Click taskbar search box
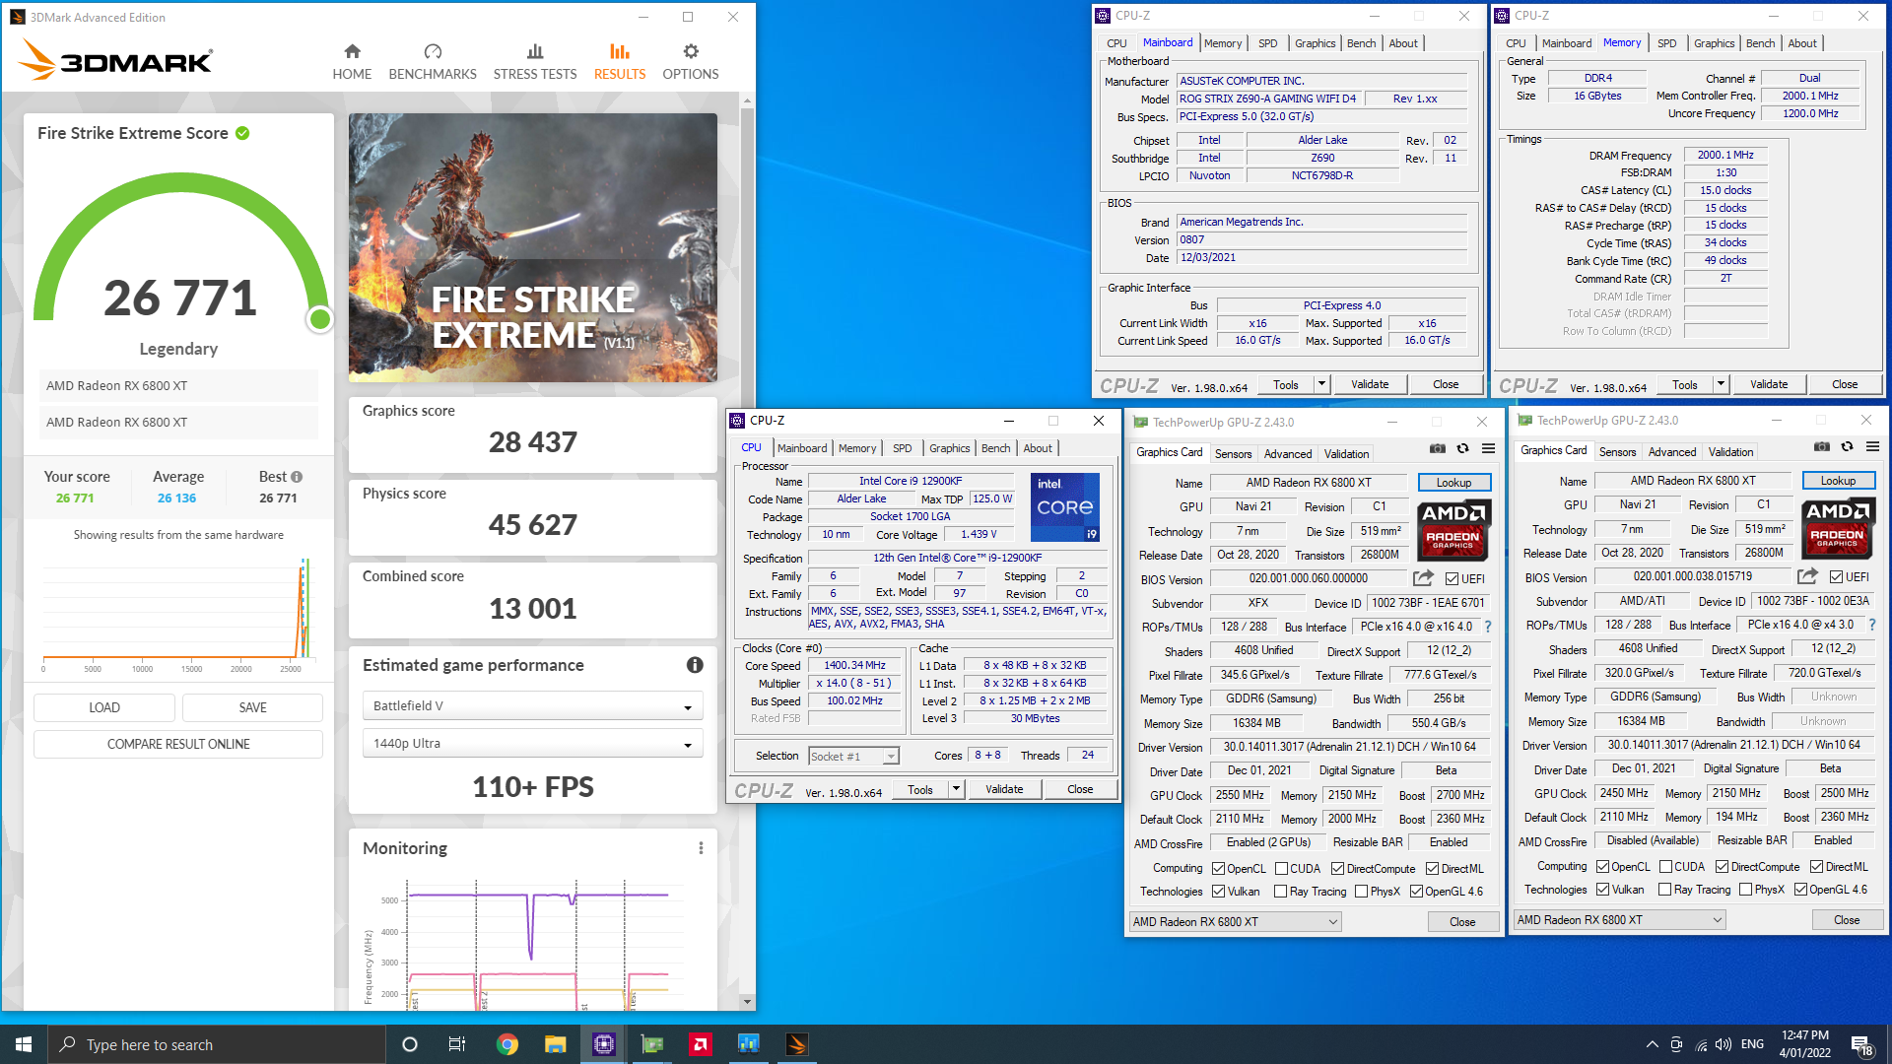This screenshot has width=1892, height=1064. pyautogui.click(x=217, y=1044)
